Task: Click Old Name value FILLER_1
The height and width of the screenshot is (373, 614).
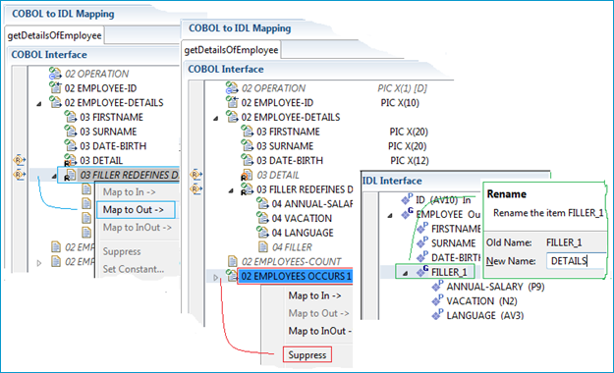Action: coord(564,242)
